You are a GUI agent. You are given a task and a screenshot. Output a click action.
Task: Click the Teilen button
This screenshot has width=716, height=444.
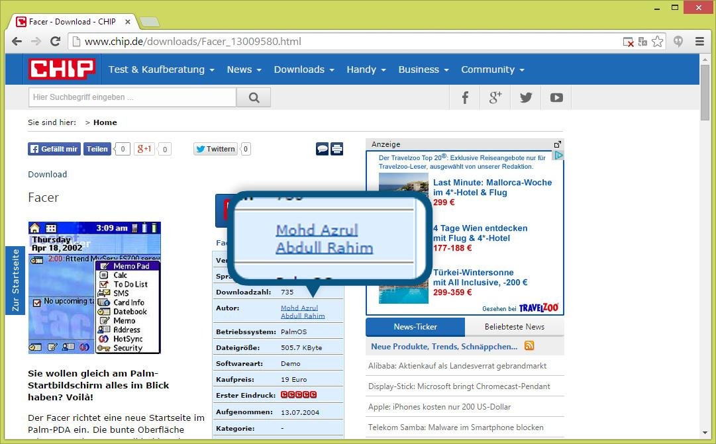click(x=97, y=149)
